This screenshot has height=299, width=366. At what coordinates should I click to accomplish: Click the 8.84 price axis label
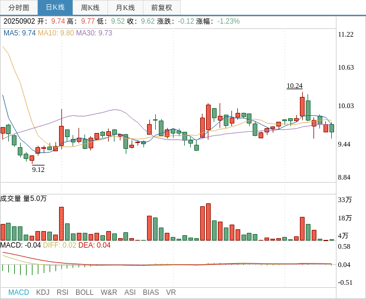coord(344,177)
